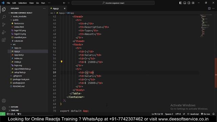Toggle the bottom panel layout icon

[184, 3]
